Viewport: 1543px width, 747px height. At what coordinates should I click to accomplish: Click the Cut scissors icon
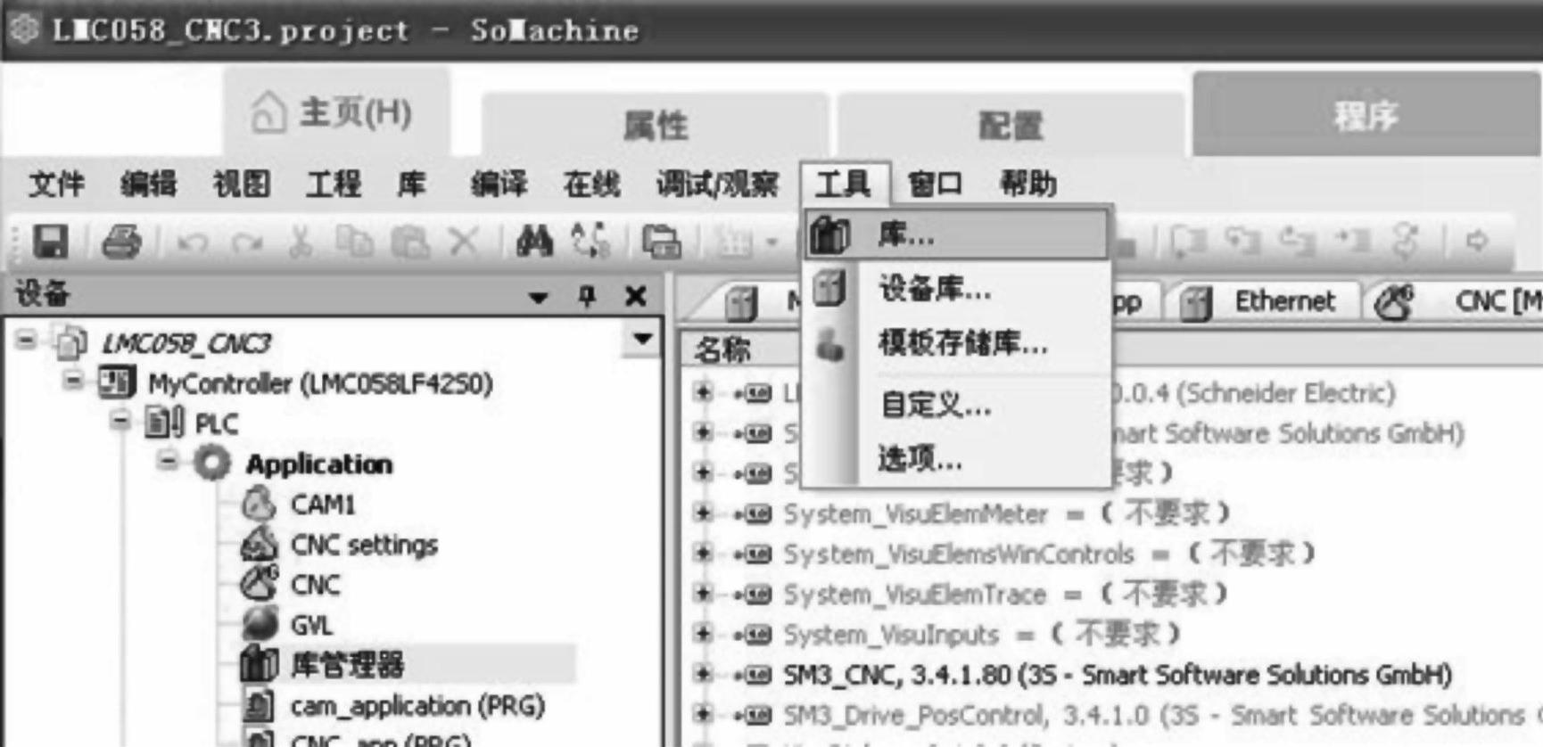tap(301, 242)
